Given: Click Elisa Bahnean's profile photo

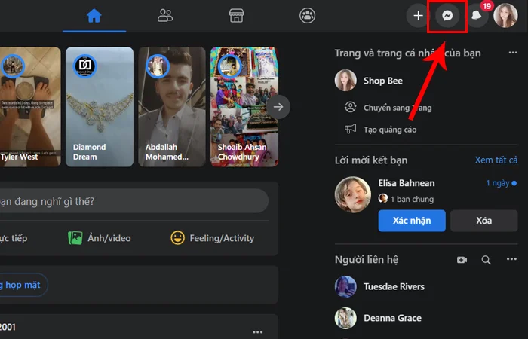Looking at the screenshot, I should 352,194.
